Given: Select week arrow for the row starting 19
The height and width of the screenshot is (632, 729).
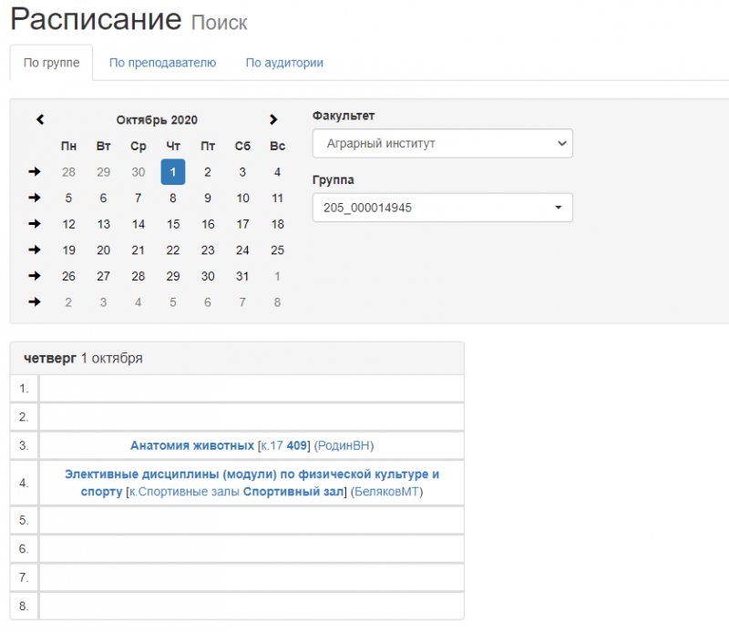Looking at the screenshot, I should click(x=35, y=250).
